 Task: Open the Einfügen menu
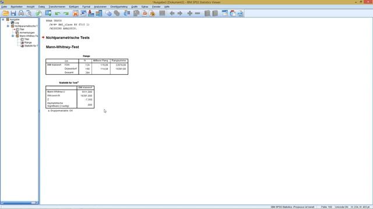(x=74, y=6)
